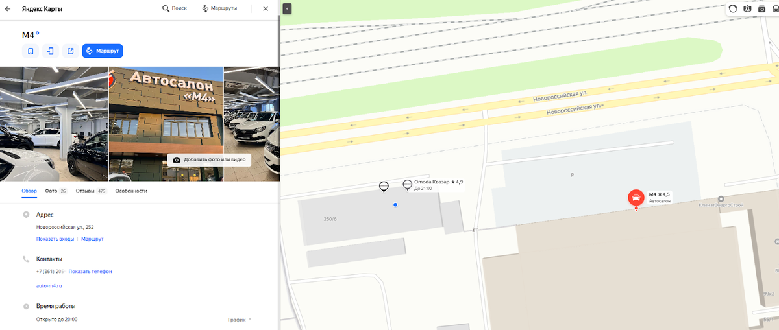Build route with blue Маршрут button
This screenshot has width=779, height=330.
point(103,51)
